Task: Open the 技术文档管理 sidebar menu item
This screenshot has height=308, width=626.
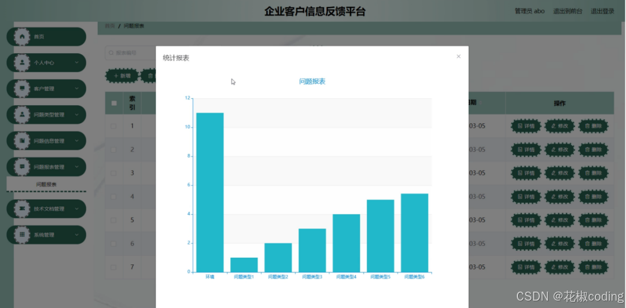Action: coord(46,209)
